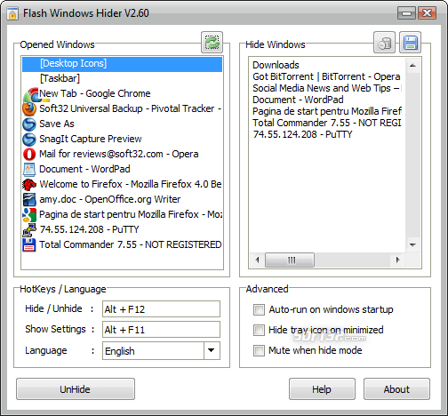
Task: Select Welcome to Firefox - Mozilla Firefox entry
Action: [x=122, y=184]
